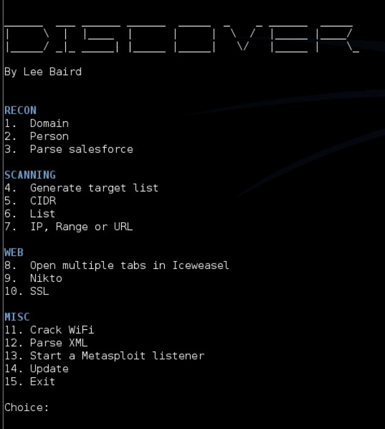Click Parse salesforce option

(69, 149)
